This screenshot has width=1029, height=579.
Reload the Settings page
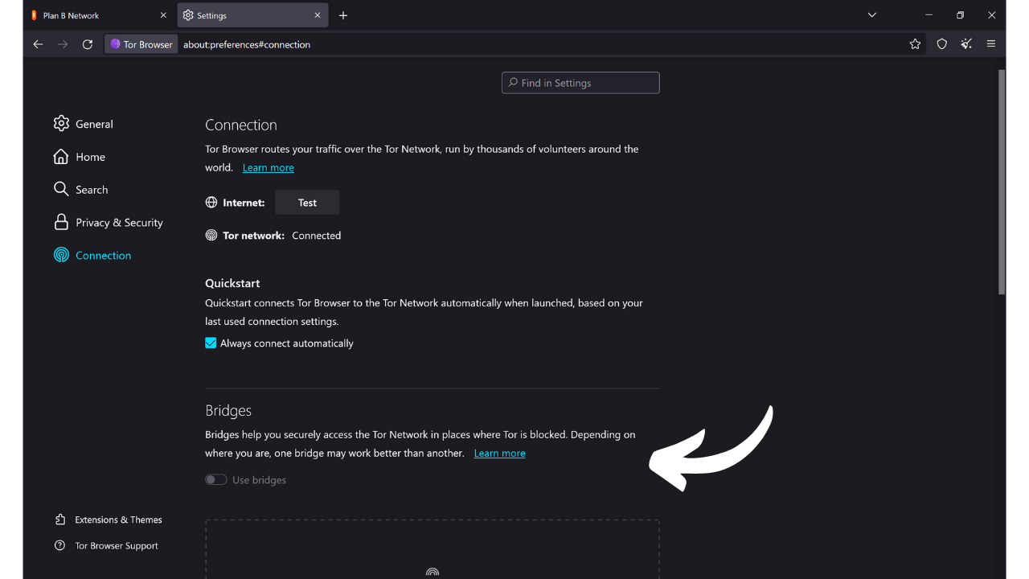tap(88, 44)
